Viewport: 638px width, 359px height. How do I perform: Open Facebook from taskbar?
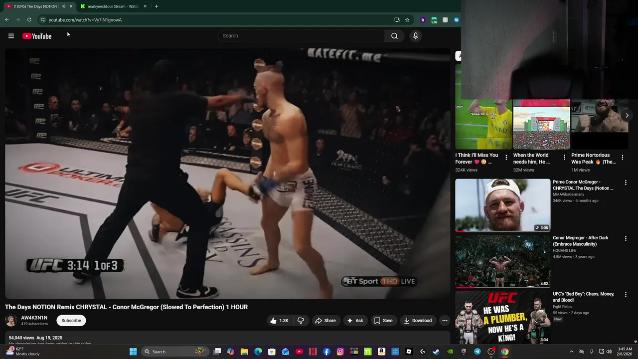pos(326,352)
